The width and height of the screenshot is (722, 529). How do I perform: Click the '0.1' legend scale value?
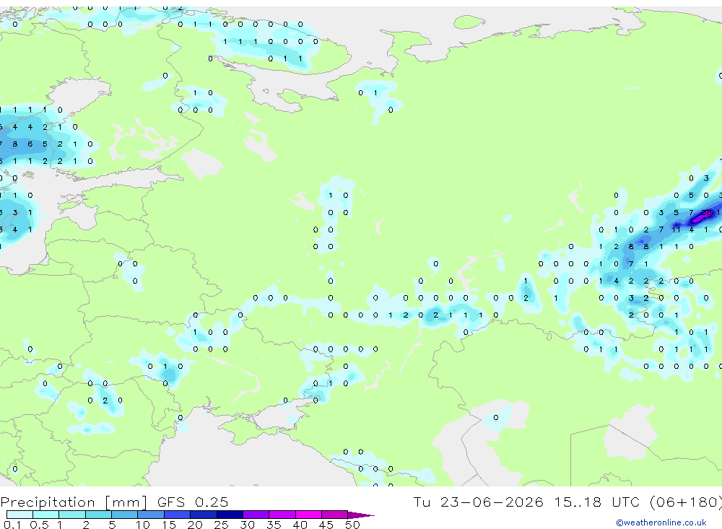point(12,525)
